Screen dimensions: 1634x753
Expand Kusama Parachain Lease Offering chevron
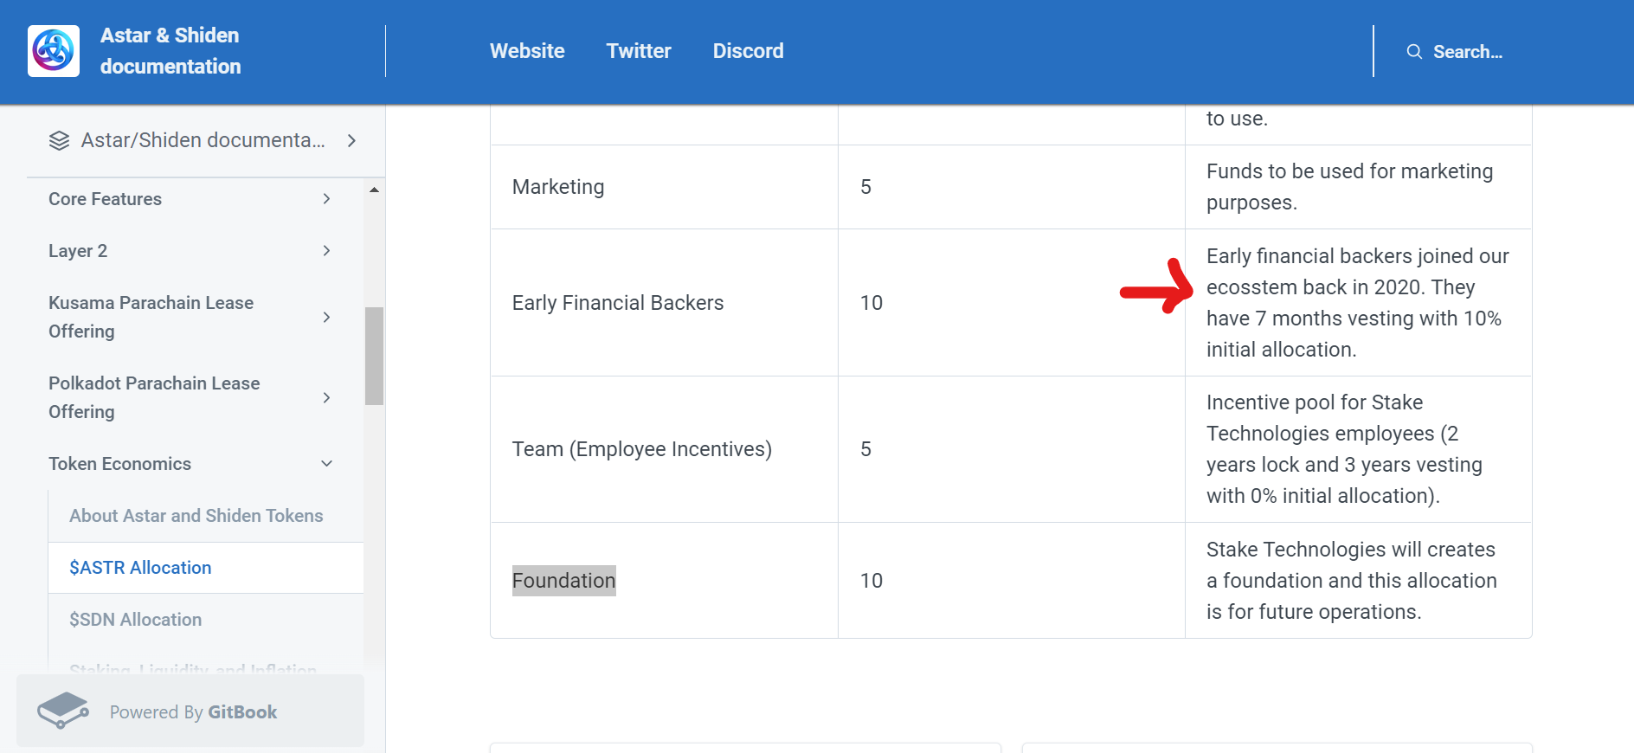[x=326, y=317]
